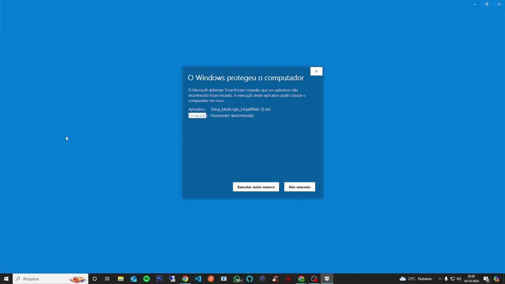Open network settings from the tray icon
Screen dimensions: 505x284
pos(453,279)
